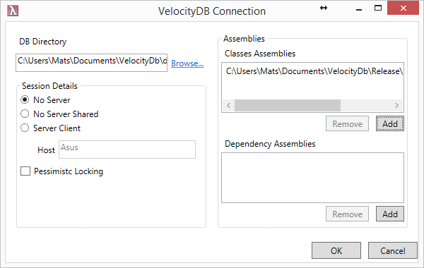Close the VelocityDB Connection dialog
Image resolution: width=424 pixels, height=268 pixels.
[404, 8]
